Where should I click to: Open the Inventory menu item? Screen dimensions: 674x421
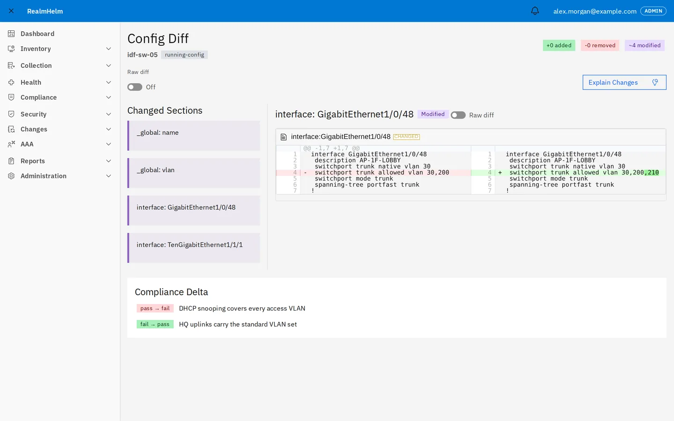pos(60,49)
